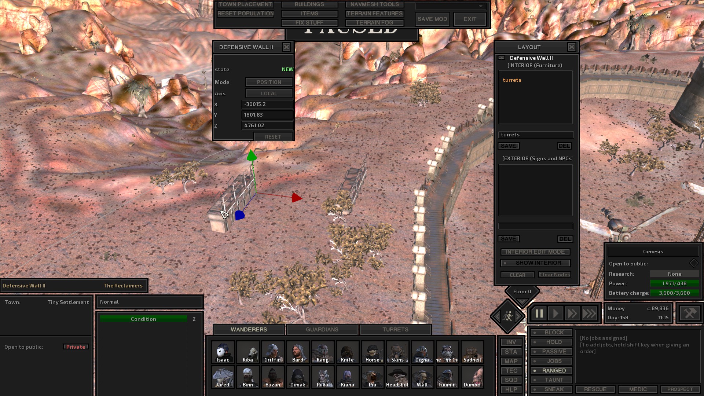
Task: Select Skins's portrait
Action: 397,352
